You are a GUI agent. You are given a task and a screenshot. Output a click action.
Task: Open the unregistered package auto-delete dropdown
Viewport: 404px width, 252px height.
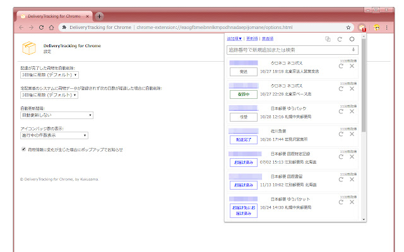[49, 95]
